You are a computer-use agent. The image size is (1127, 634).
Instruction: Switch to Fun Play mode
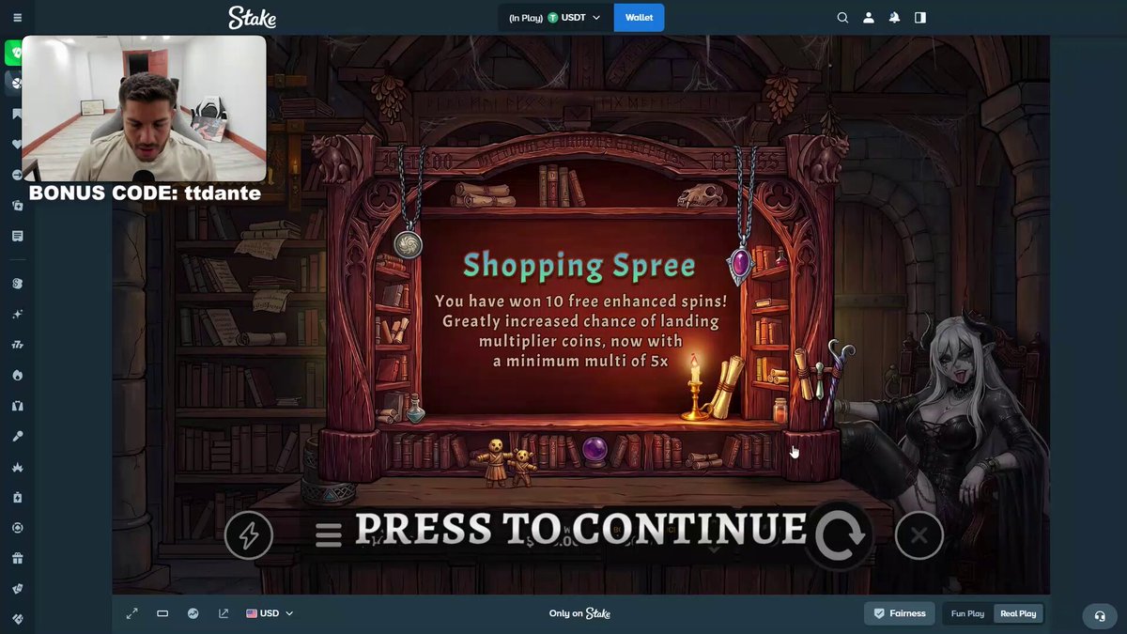point(967,613)
